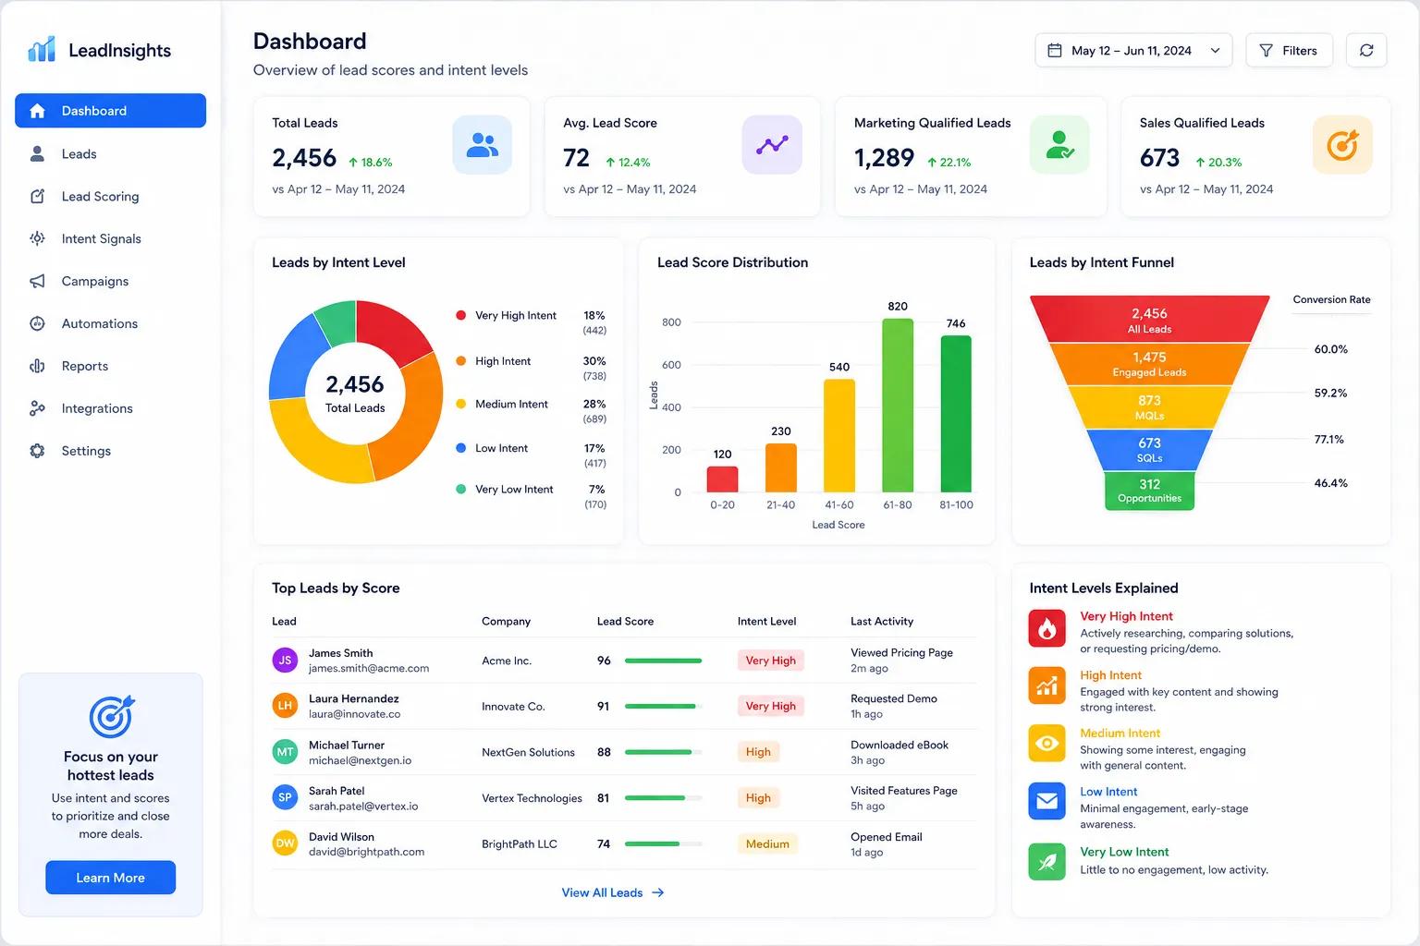Click the Very High Intent red legend dot
The image size is (1420, 946).
(460, 315)
